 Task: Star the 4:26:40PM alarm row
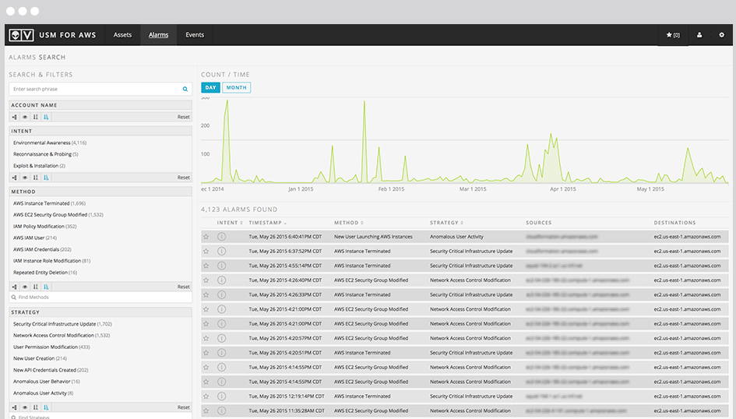coord(206,280)
